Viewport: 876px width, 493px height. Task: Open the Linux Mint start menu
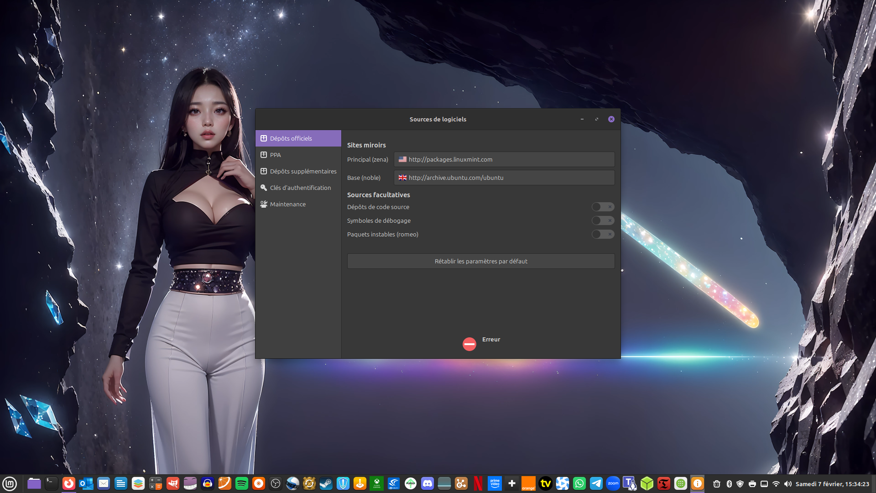10,483
